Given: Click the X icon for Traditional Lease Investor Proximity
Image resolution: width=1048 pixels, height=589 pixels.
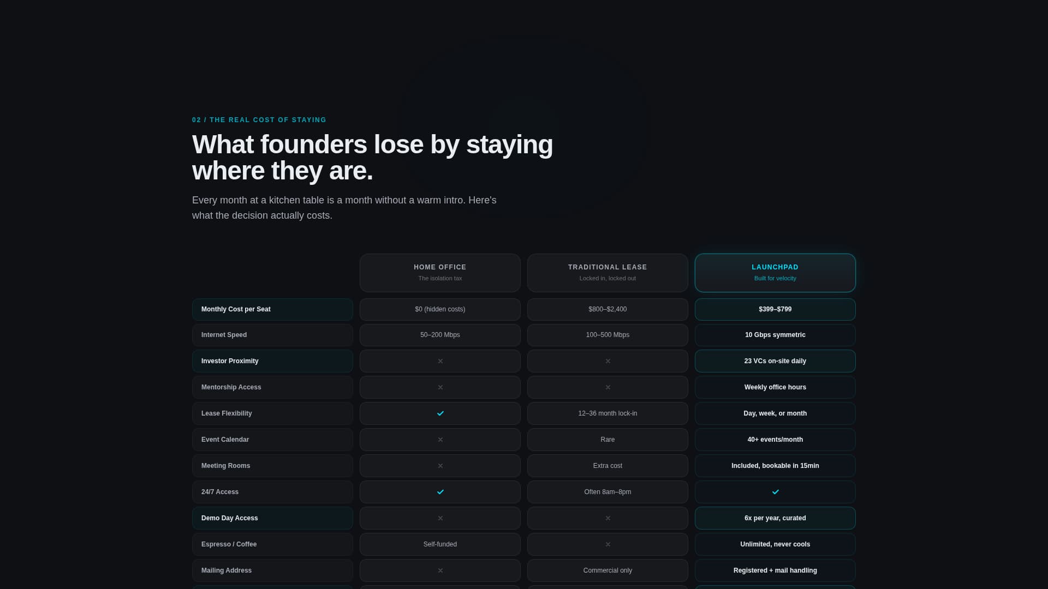Looking at the screenshot, I should pyautogui.click(x=608, y=361).
